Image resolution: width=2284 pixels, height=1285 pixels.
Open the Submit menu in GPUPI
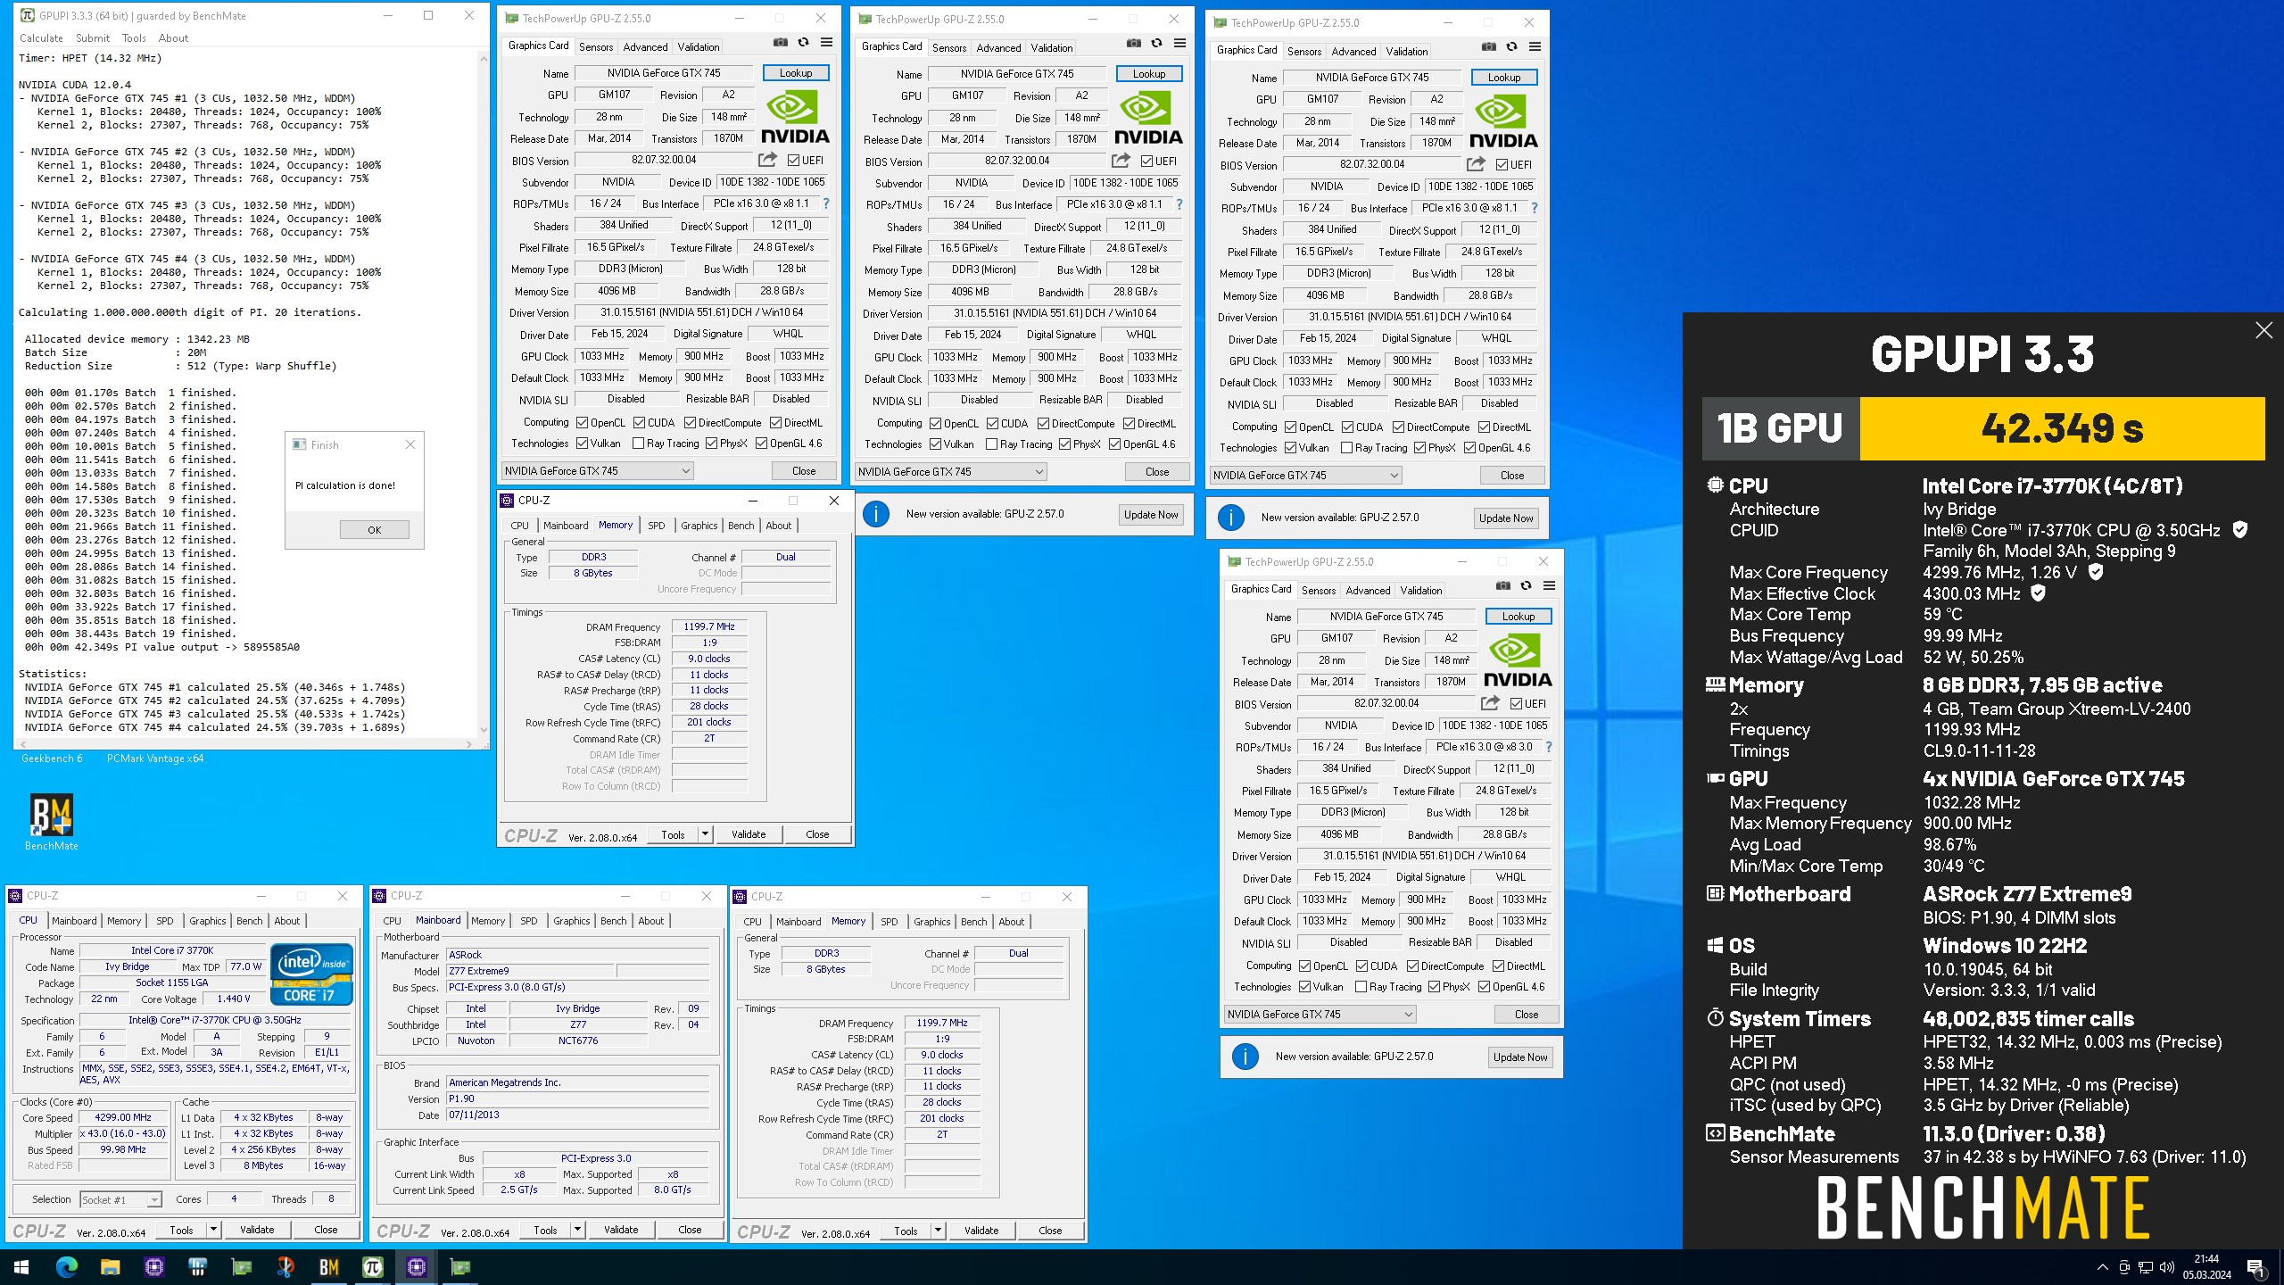pyautogui.click(x=93, y=38)
